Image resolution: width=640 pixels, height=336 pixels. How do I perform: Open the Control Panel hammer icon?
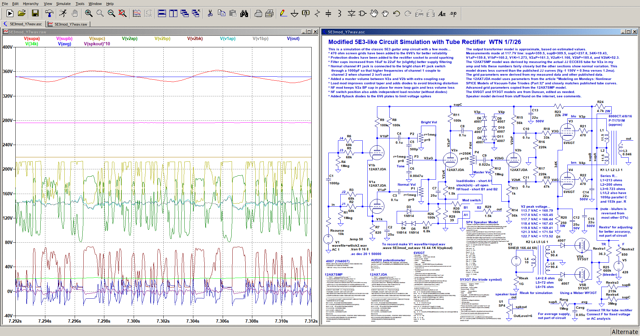49,13
